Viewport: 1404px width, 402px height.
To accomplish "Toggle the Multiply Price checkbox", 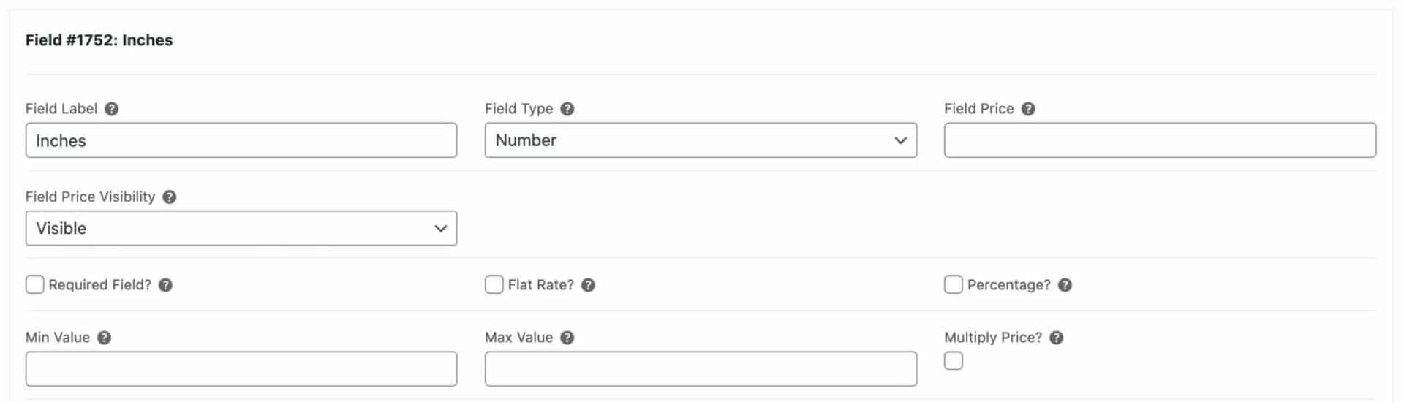I will [x=954, y=361].
